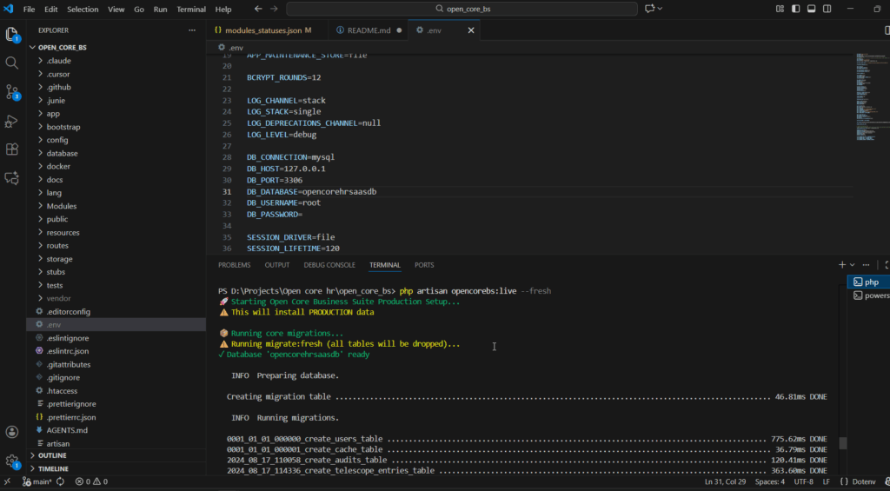Open the Source Control view
The image size is (890, 491).
click(x=12, y=91)
